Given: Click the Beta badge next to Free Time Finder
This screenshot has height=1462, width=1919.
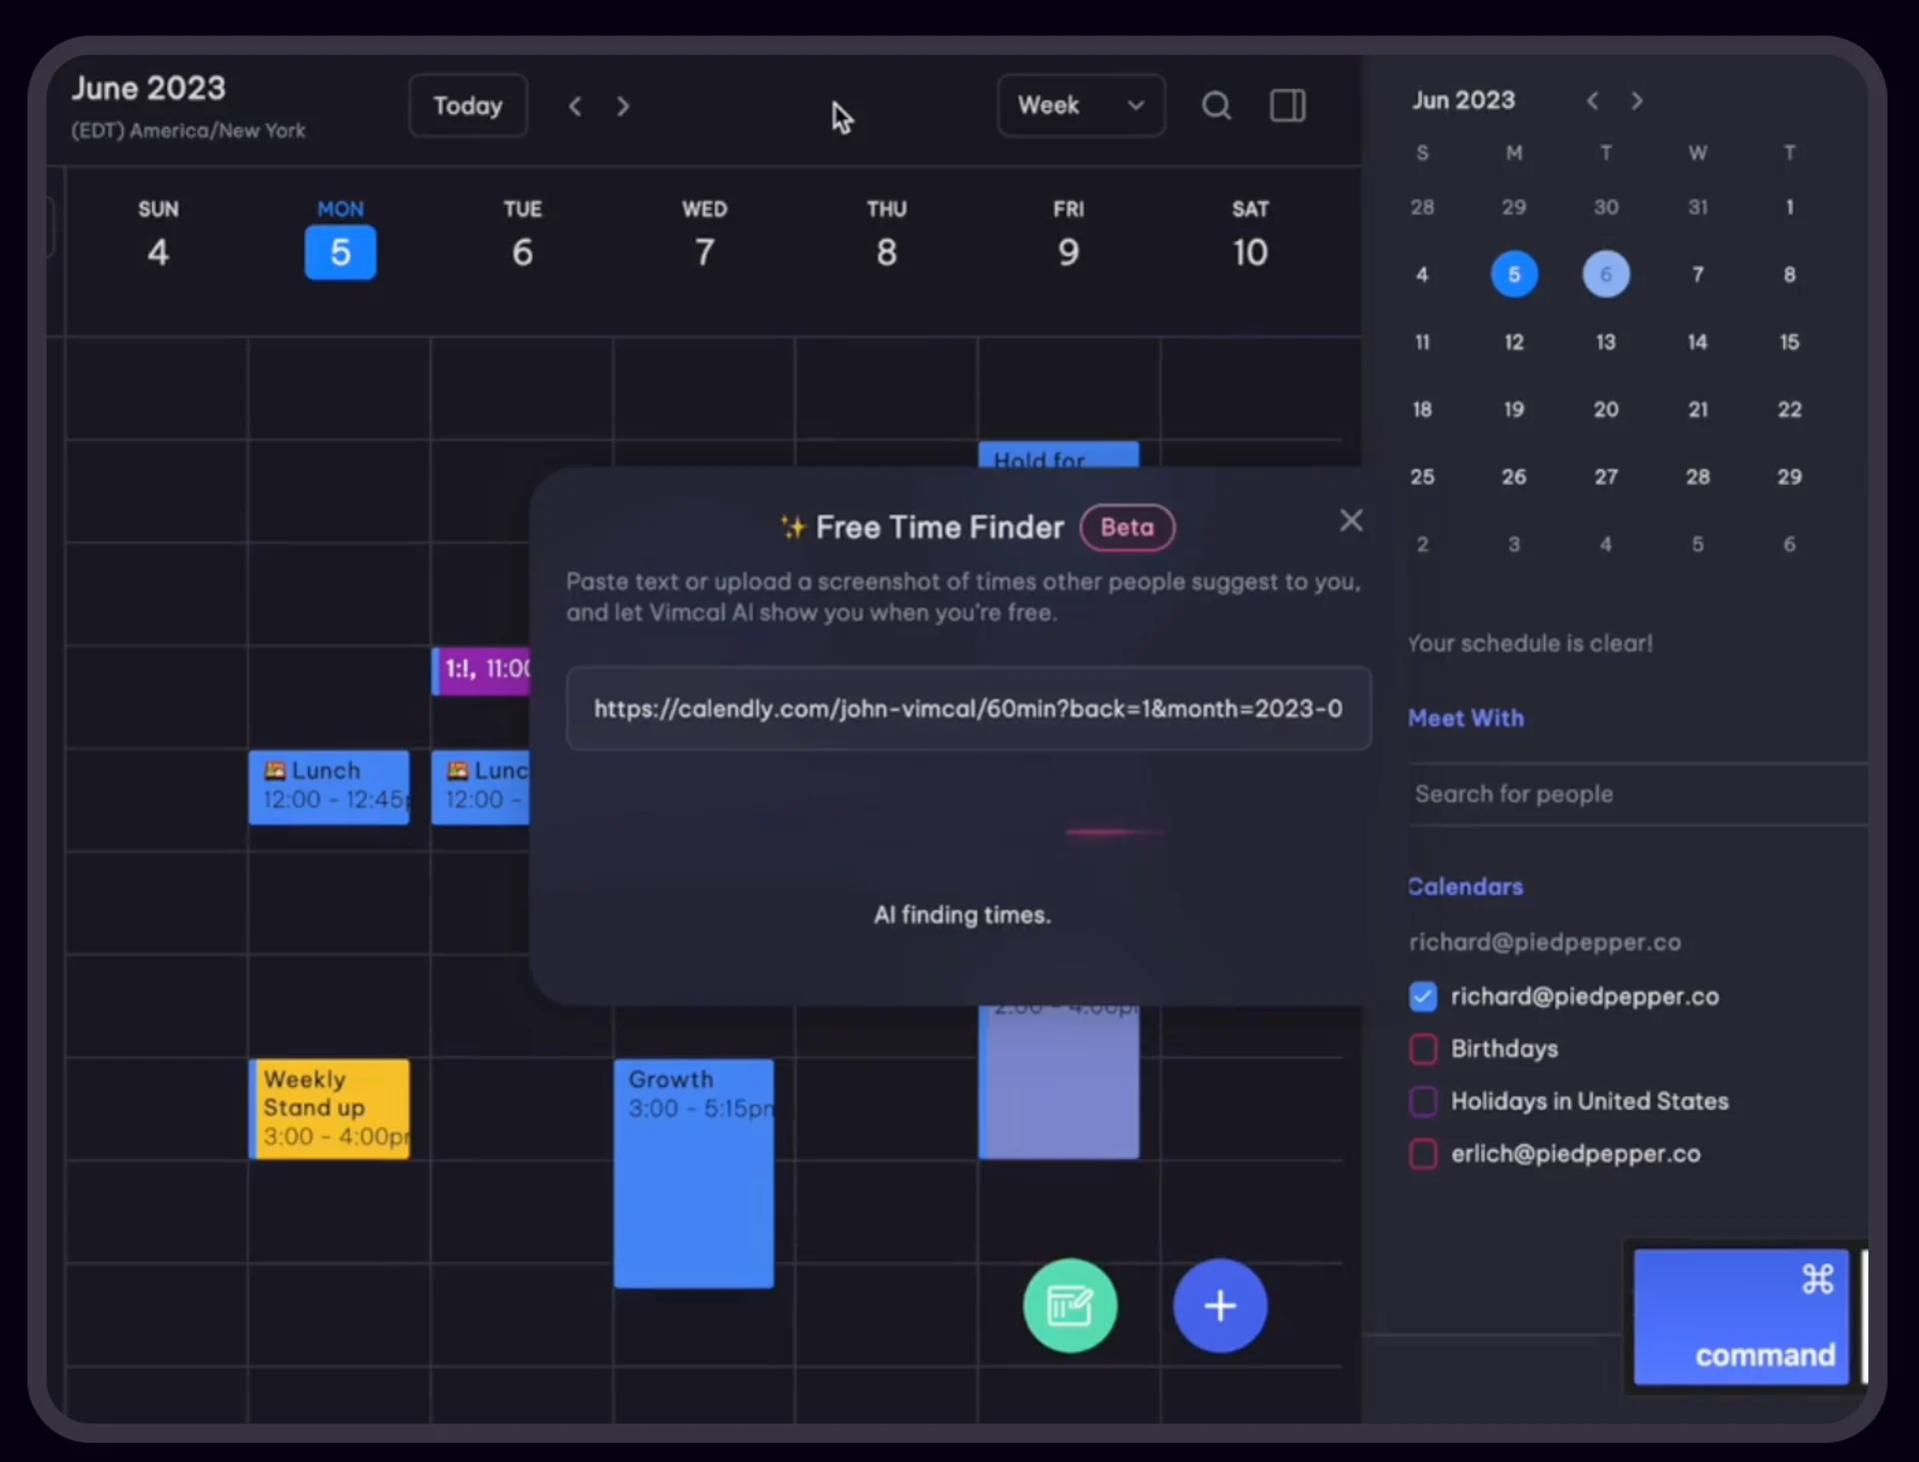Looking at the screenshot, I should click(x=1127, y=528).
